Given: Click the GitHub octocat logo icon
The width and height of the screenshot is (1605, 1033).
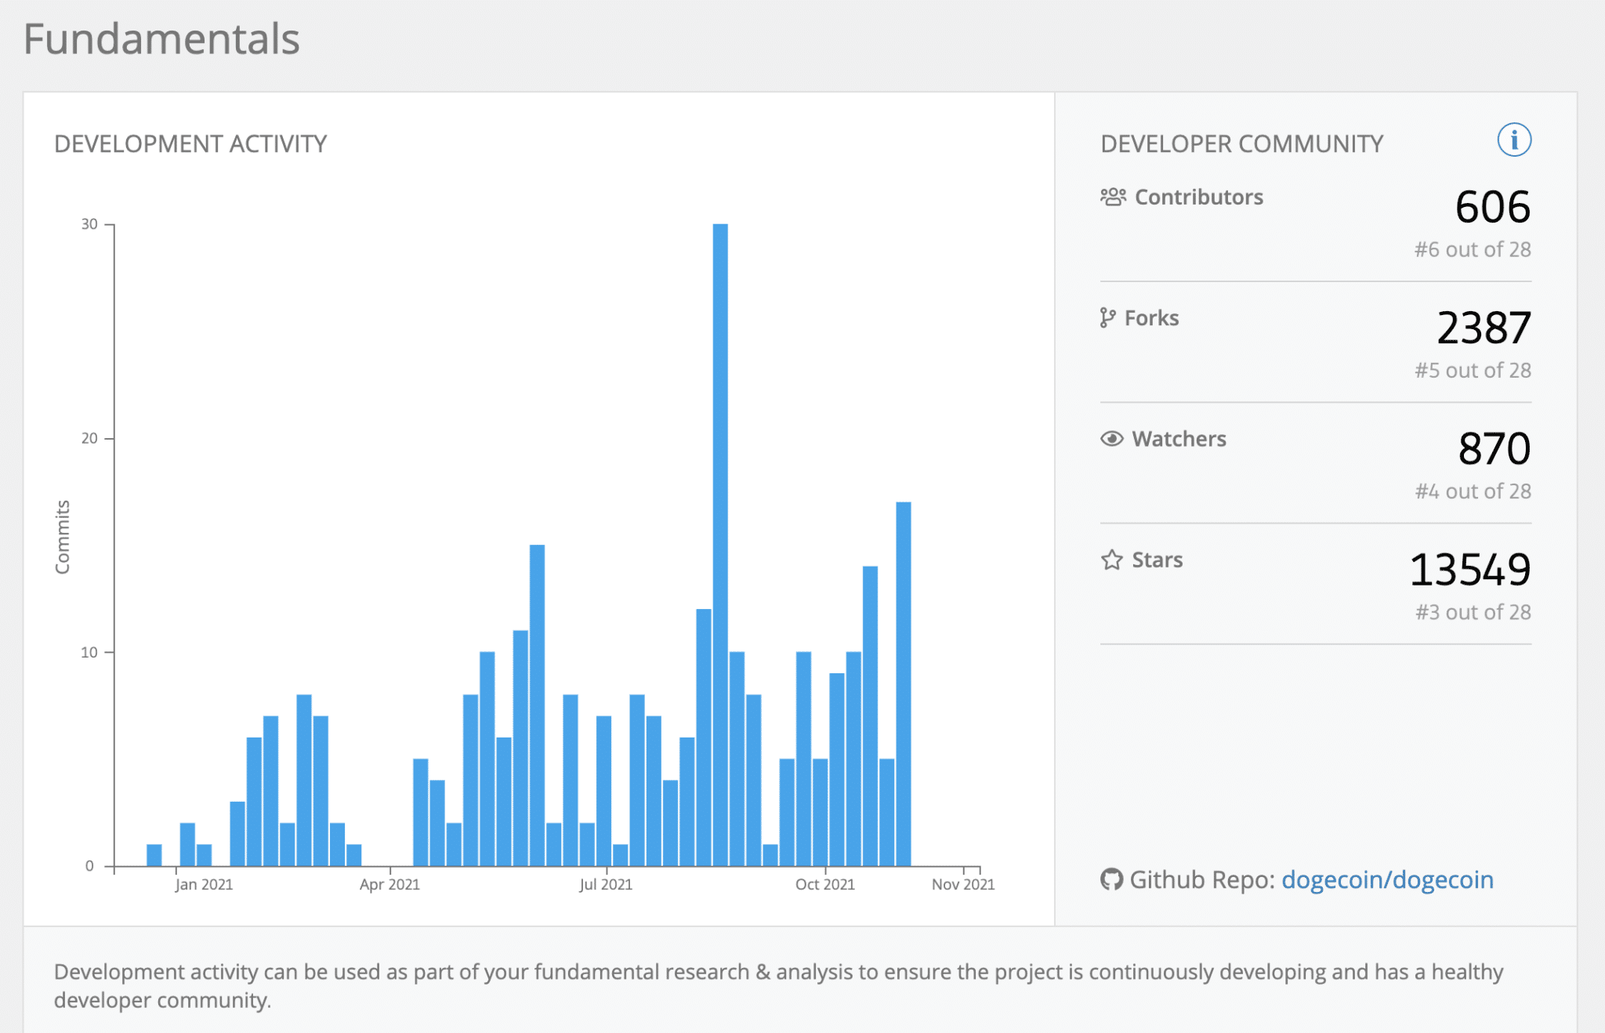Looking at the screenshot, I should 1111,879.
